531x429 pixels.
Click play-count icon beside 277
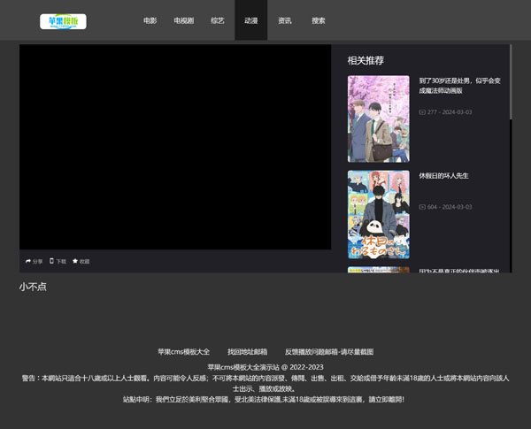(x=421, y=112)
